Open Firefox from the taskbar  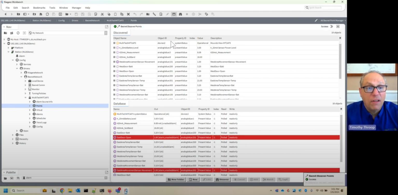tap(110, 191)
